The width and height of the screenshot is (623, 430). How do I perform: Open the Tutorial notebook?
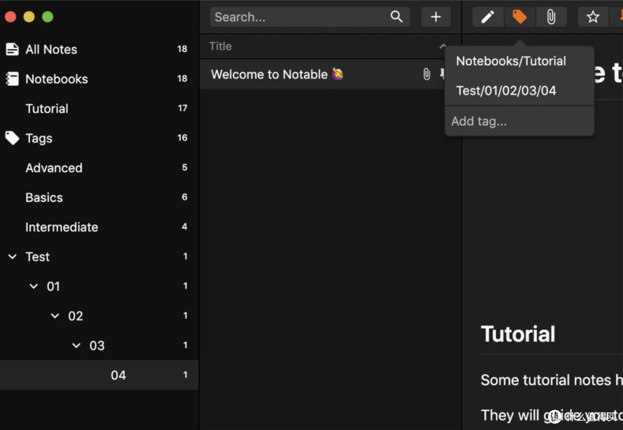click(x=99, y=108)
